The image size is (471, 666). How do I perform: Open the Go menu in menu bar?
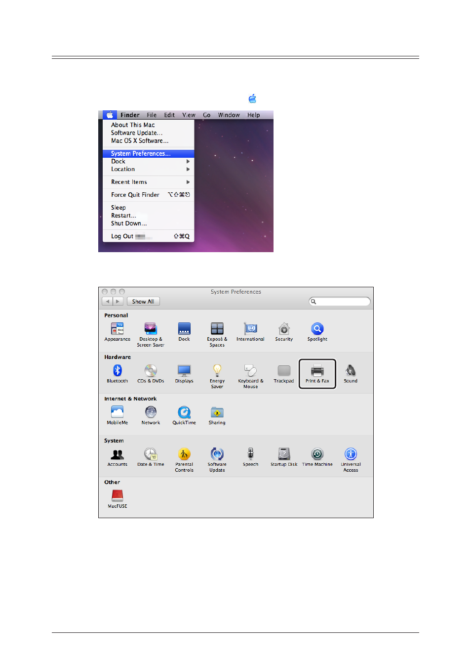(x=206, y=115)
